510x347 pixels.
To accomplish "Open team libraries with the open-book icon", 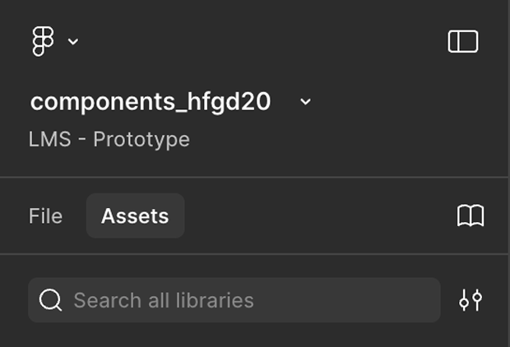I will (471, 216).
